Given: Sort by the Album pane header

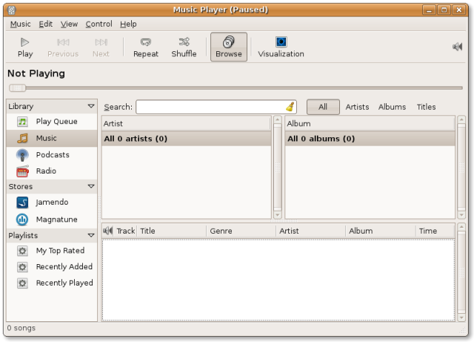Looking at the screenshot, I should pyautogui.click(x=370, y=124).
